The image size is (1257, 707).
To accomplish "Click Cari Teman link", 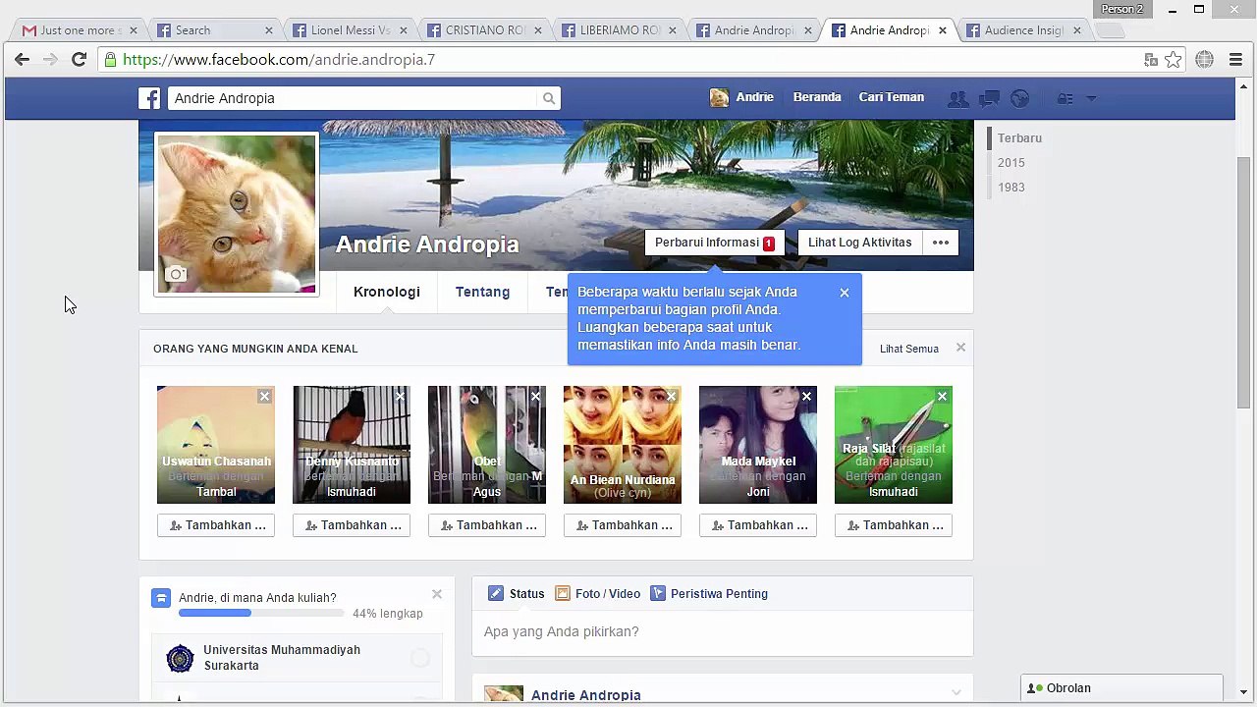I will tap(892, 97).
